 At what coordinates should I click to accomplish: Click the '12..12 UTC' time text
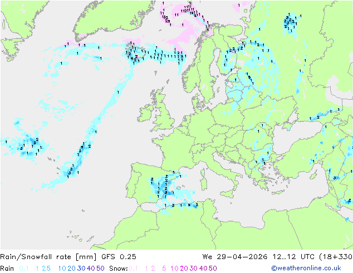coord(293,257)
